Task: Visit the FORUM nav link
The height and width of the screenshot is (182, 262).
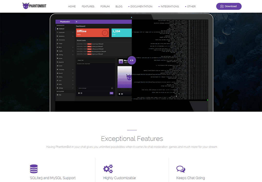Action: (x=105, y=6)
